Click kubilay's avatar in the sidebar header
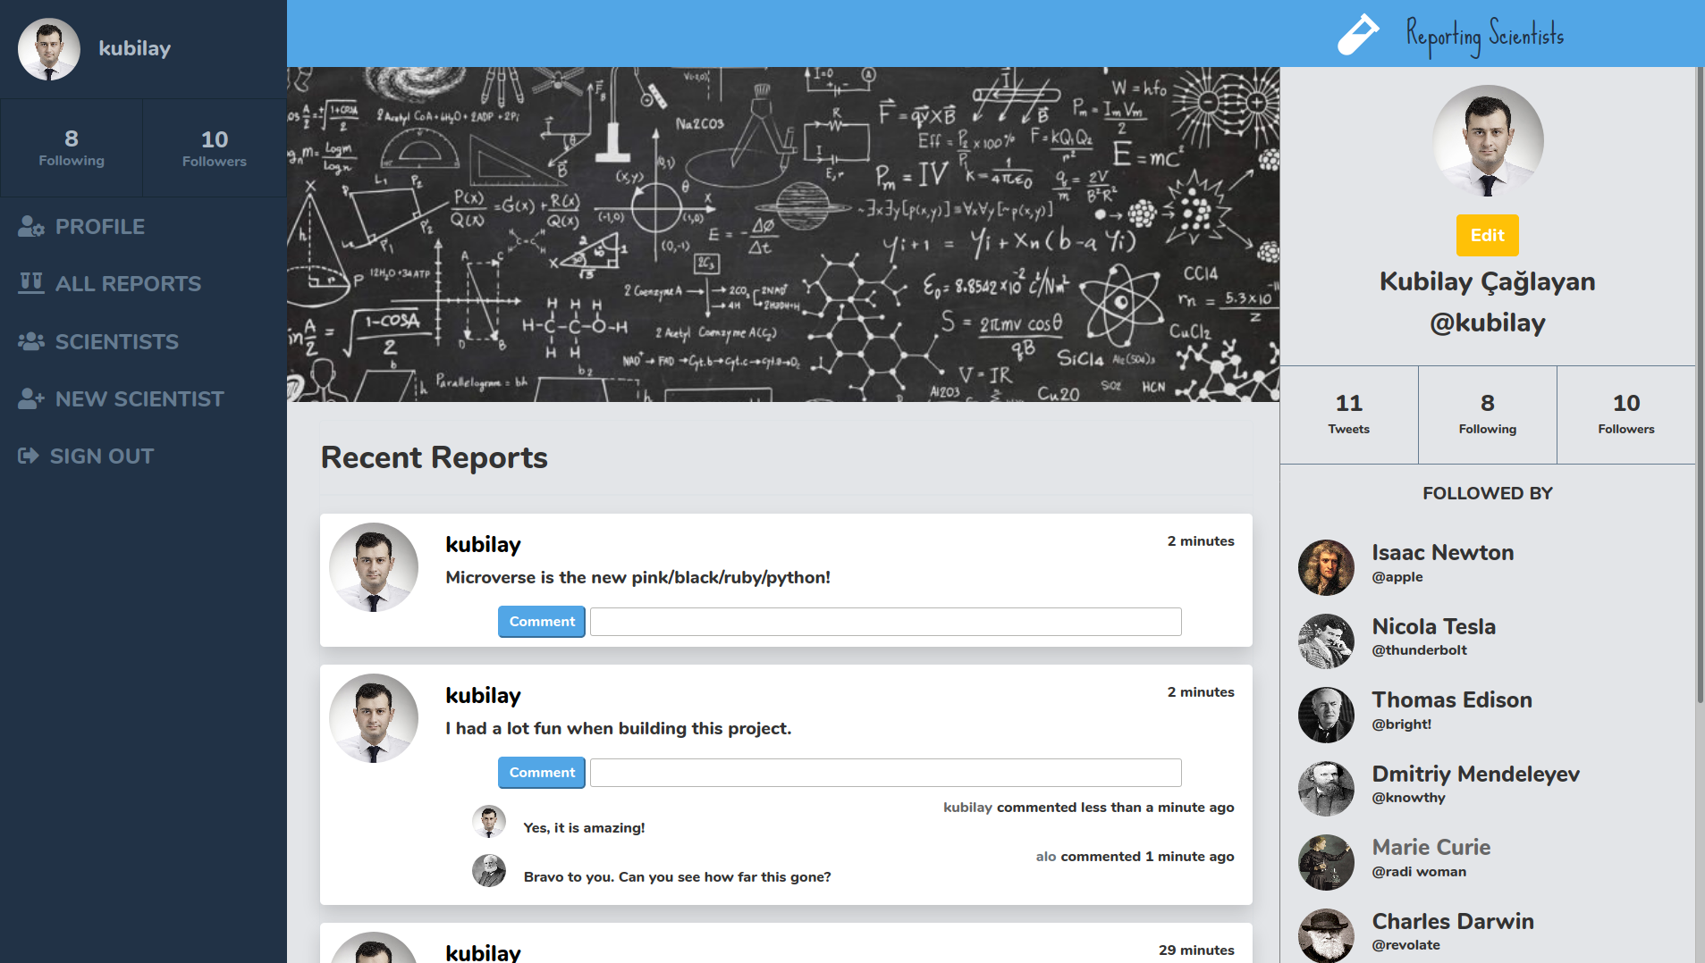1705x963 pixels. [x=49, y=49]
